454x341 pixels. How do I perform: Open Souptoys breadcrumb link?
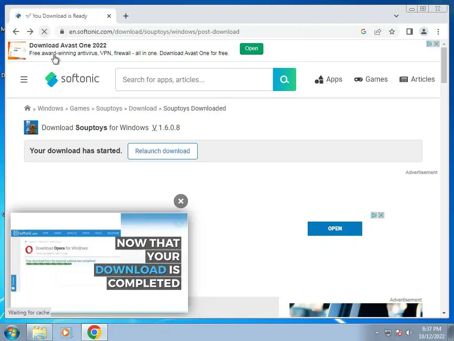coord(109,108)
